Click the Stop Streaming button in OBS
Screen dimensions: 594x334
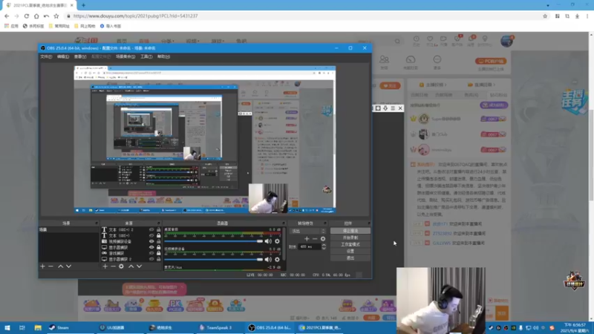(350, 231)
